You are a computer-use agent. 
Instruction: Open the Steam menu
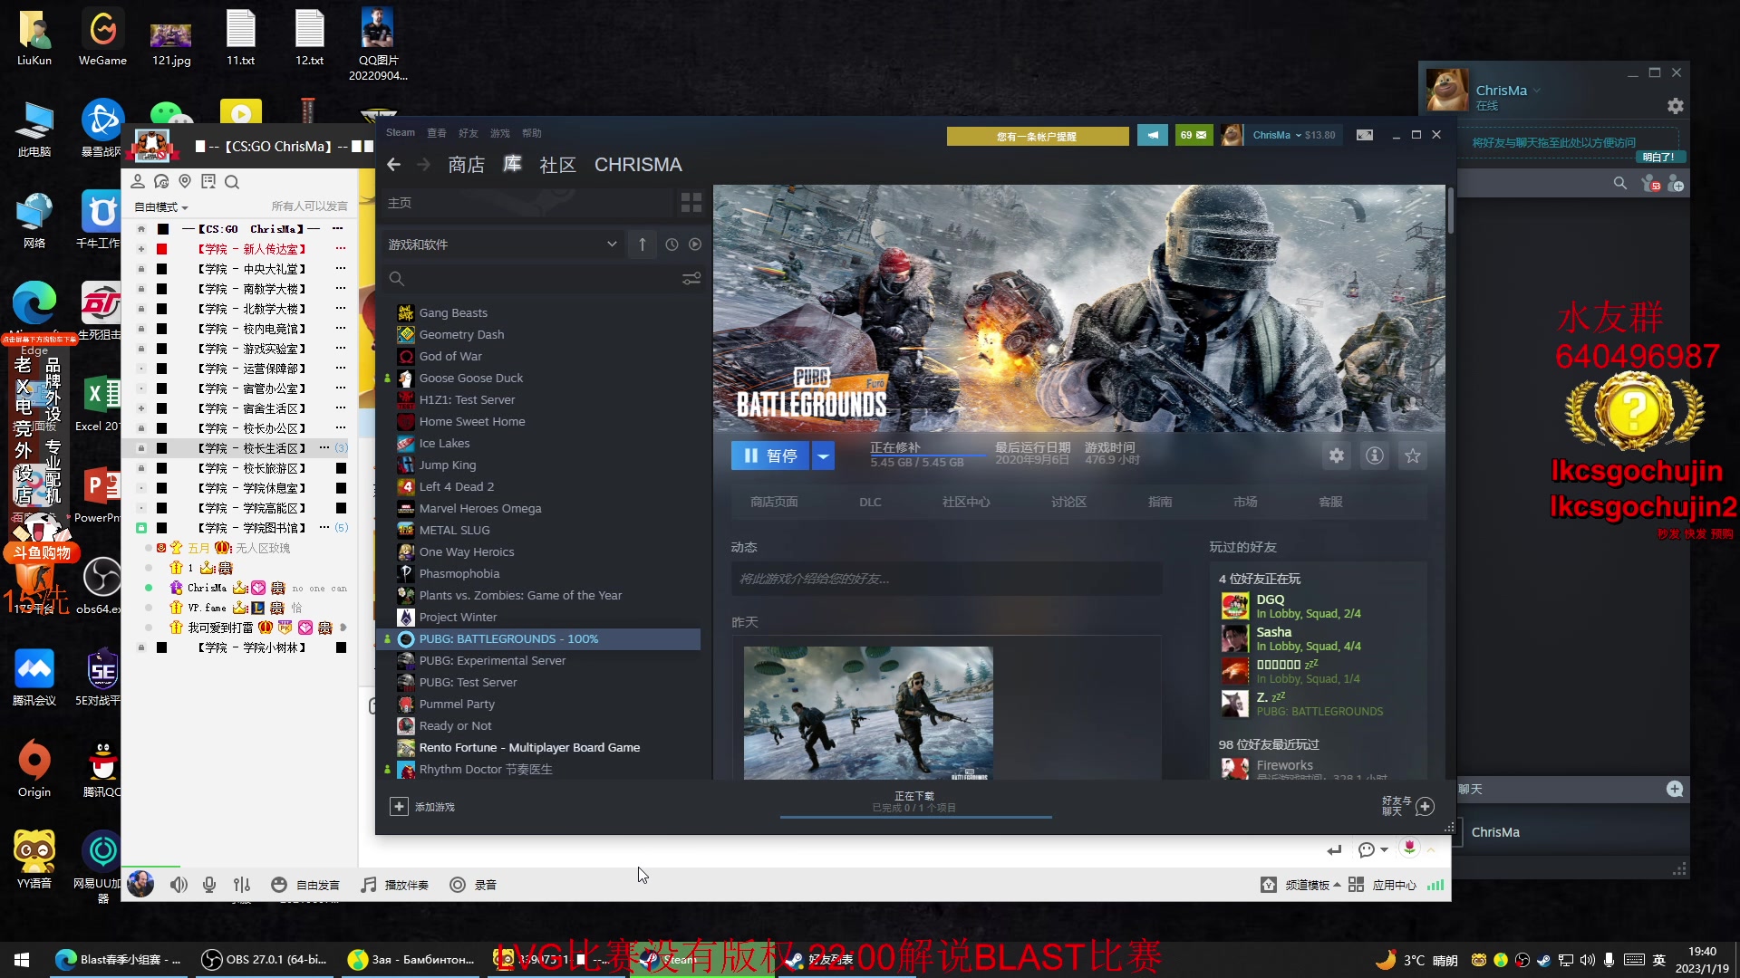coord(401,133)
